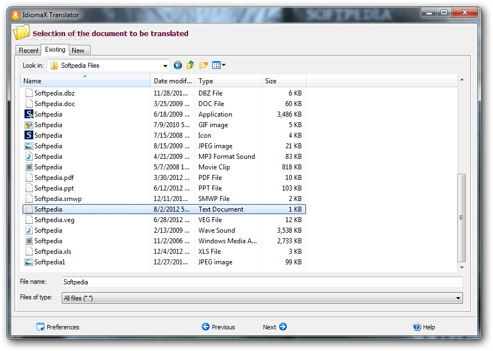Go up one folder level
Viewport: 493px width, 351px height.
pyautogui.click(x=191, y=65)
